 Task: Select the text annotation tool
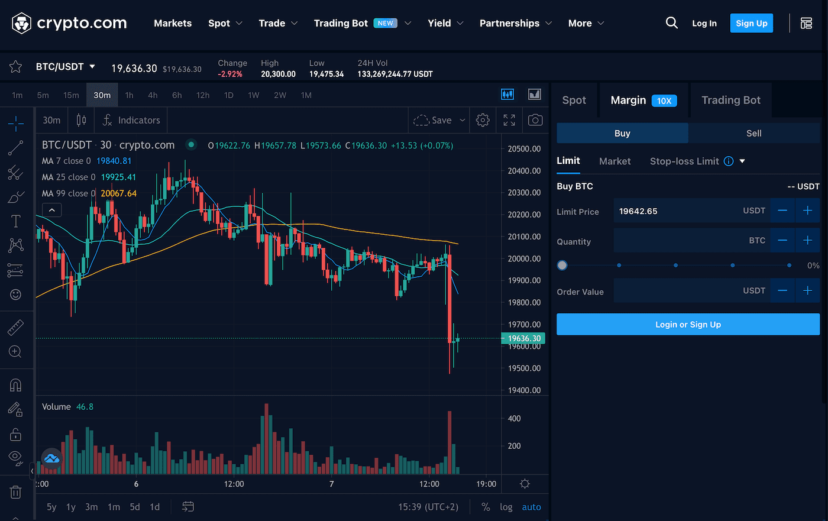(x=16, y=221)
